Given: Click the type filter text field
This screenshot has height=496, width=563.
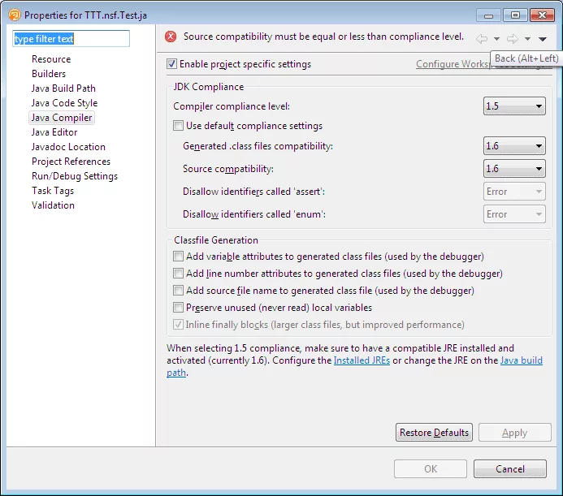Looking at the screenshot, I should pyautogui.click(x=71, y=39).
